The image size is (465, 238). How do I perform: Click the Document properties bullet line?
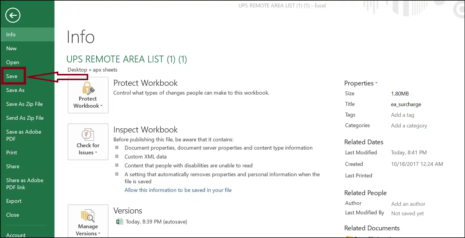coord(218,148)
